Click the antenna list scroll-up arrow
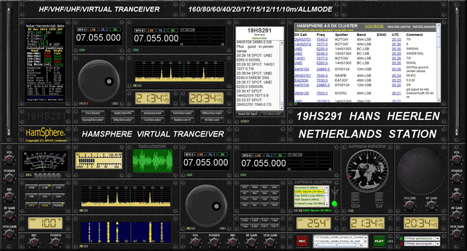Viewport: 467px width, 251px height. pyautogui.click(x=327, y=187)
